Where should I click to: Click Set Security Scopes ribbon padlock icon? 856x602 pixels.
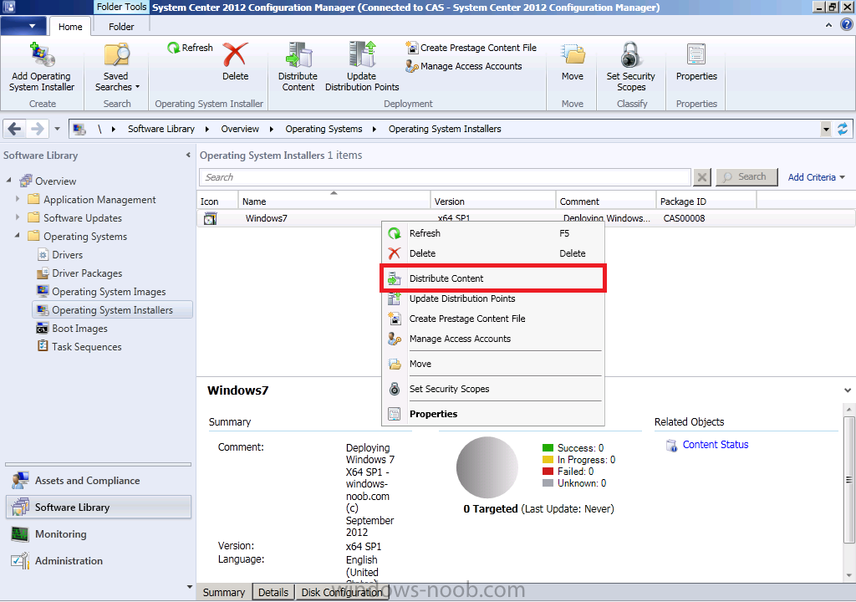[x=630, y=54]
